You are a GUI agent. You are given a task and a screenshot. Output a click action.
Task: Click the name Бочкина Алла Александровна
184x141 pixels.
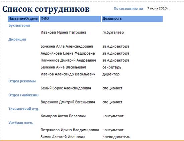[67, 46]
